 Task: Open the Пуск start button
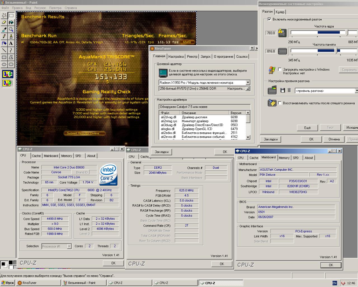click(8, 283)
